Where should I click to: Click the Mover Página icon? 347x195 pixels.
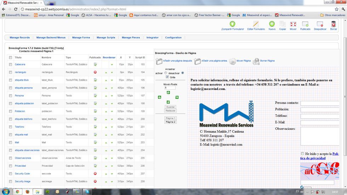(x=232, y=61)
